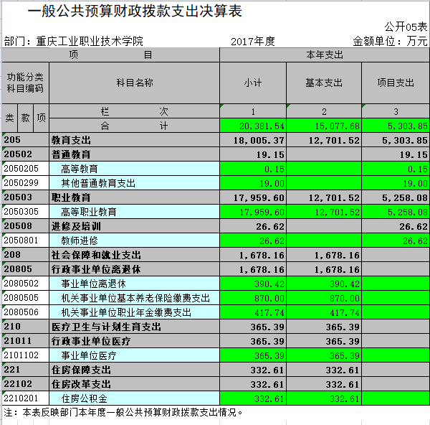Click the 金额单位：万元 label
Image resolution: width=430 pixels, height=425 pixels.
click(x=390, y=41)
